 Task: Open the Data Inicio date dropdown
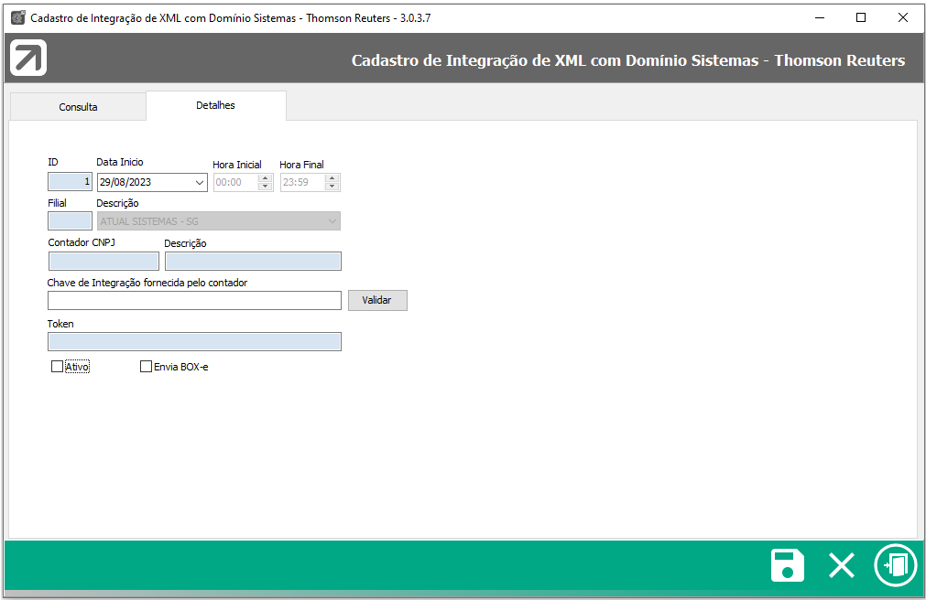click(200, 182)
